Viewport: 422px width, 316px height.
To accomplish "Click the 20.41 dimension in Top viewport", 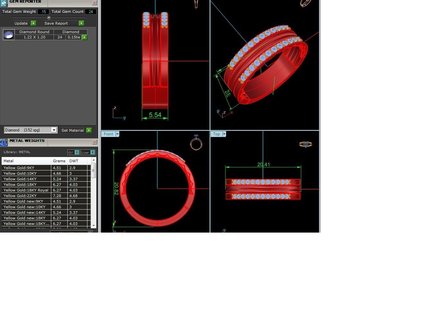I will [x=264, y=165].
